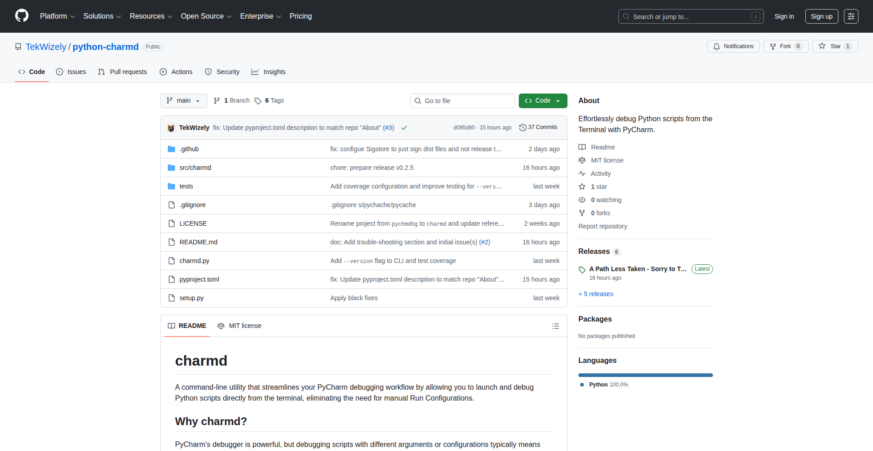Select the Actions play icon tab
873x451 pixels.
coord(163,72)
